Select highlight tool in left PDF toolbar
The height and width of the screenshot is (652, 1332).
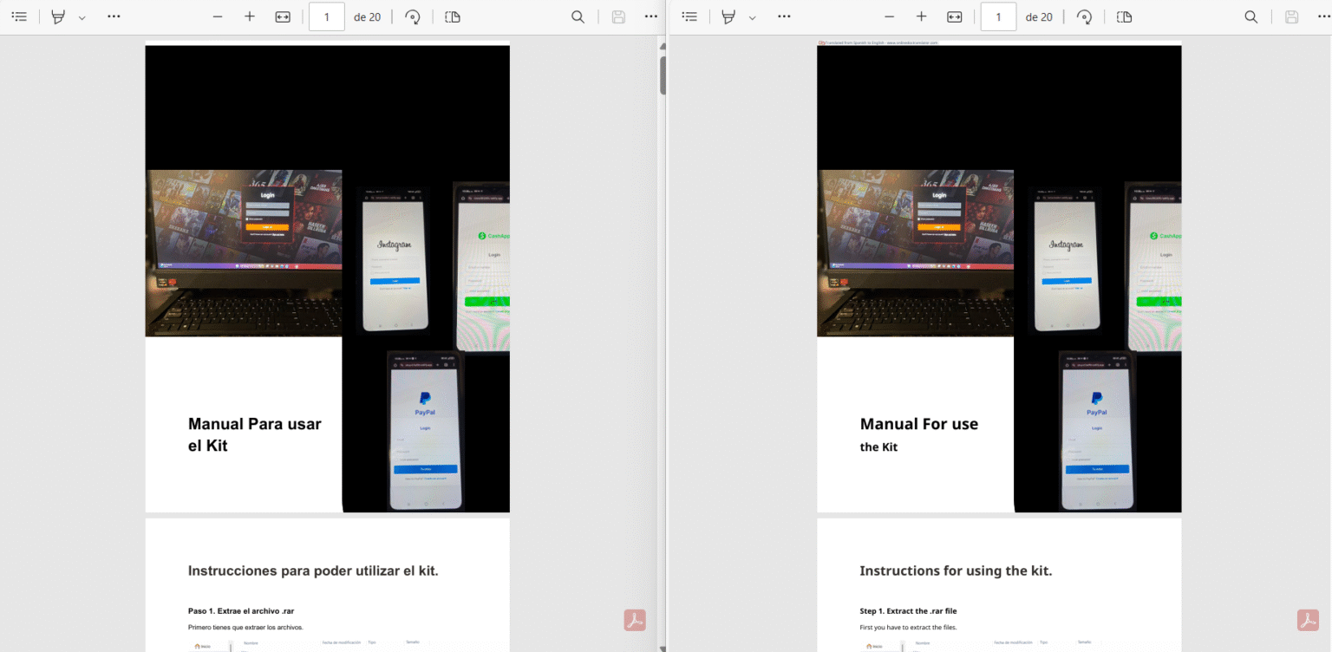click(x=58, y=16)
